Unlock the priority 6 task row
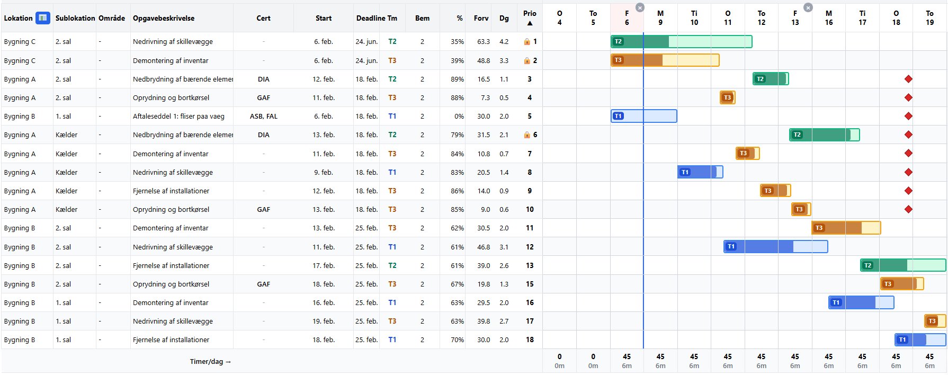This screenshot has width=948, height=375. tap(526, 135)
